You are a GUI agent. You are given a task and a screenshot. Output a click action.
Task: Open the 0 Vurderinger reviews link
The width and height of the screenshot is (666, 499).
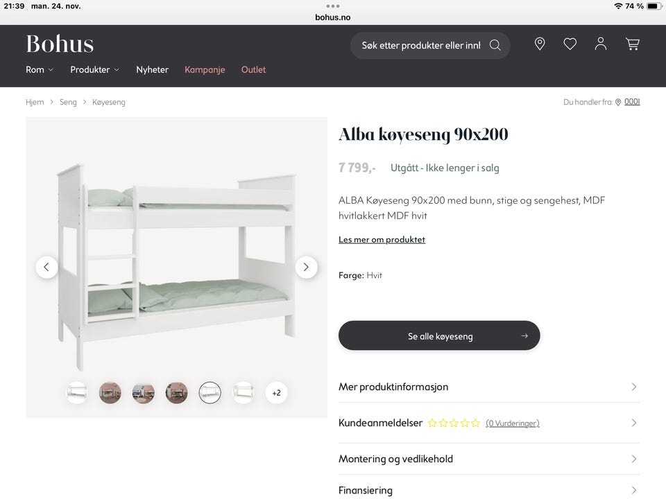pyautogui.click(x=513, y=423)
